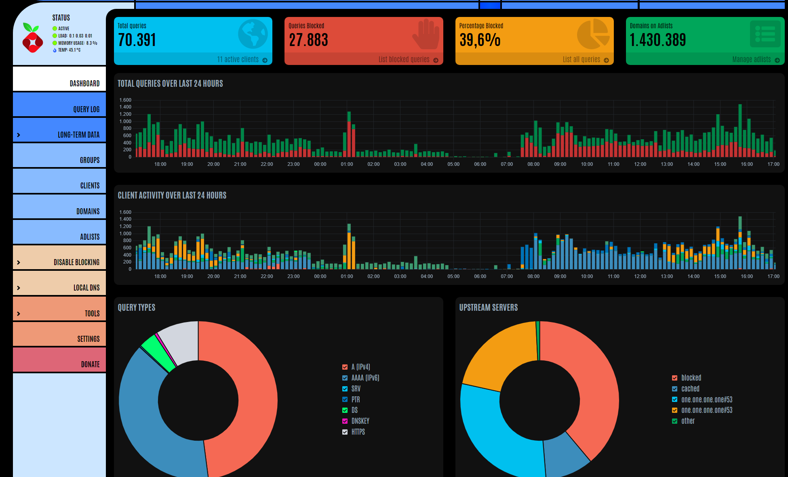
Task: Open List all queries link
Action: 581,60
